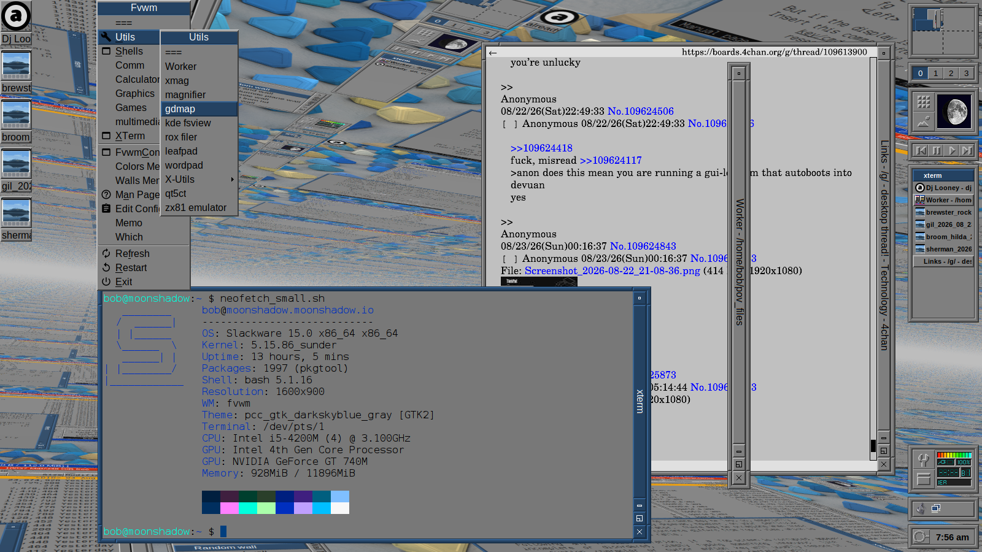Click the window icon below the wrench
This screenshot has height=552, width=982.
(x=923, y=479)
